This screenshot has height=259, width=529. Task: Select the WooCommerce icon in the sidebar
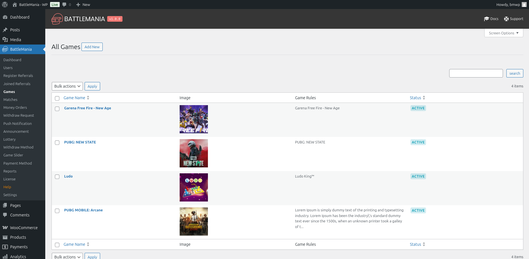coord(5,228)
